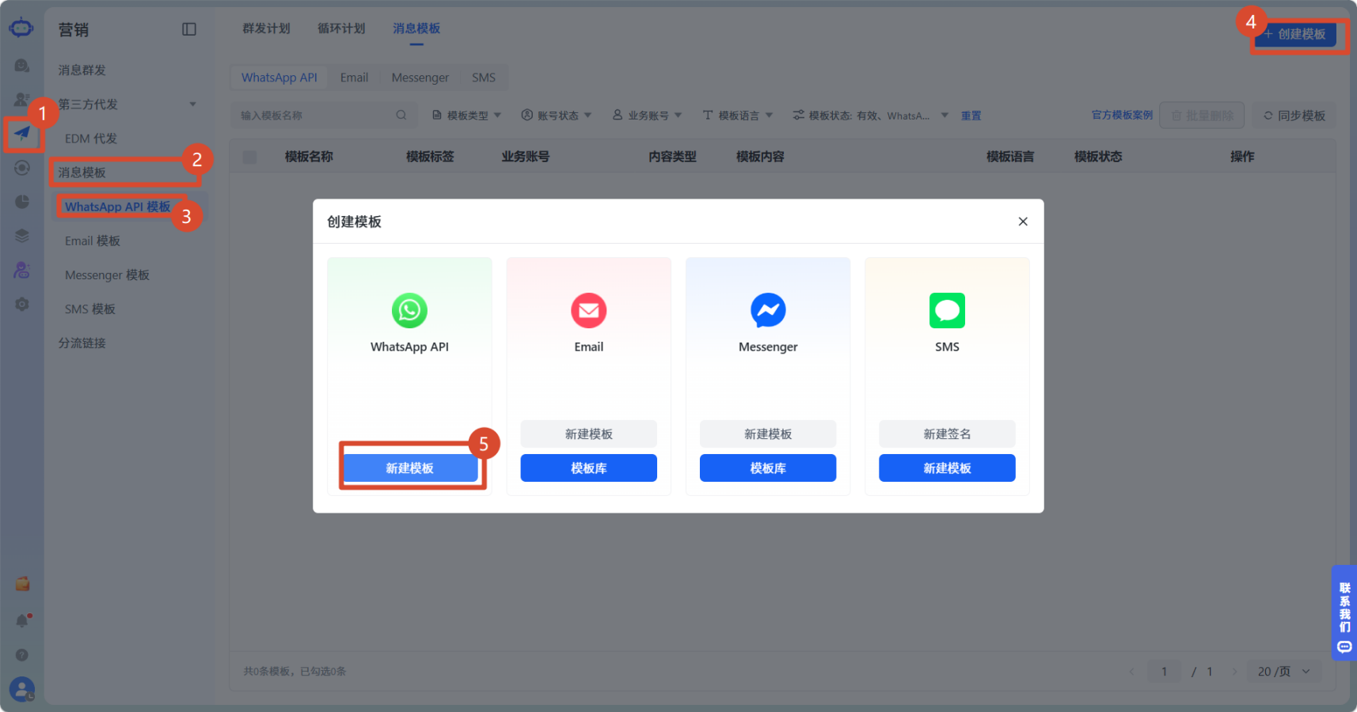The height and width of the screenshot is (712, 1357).
Task: Open the 模板类型 filter dropdown
Action: tap(467, 116)
